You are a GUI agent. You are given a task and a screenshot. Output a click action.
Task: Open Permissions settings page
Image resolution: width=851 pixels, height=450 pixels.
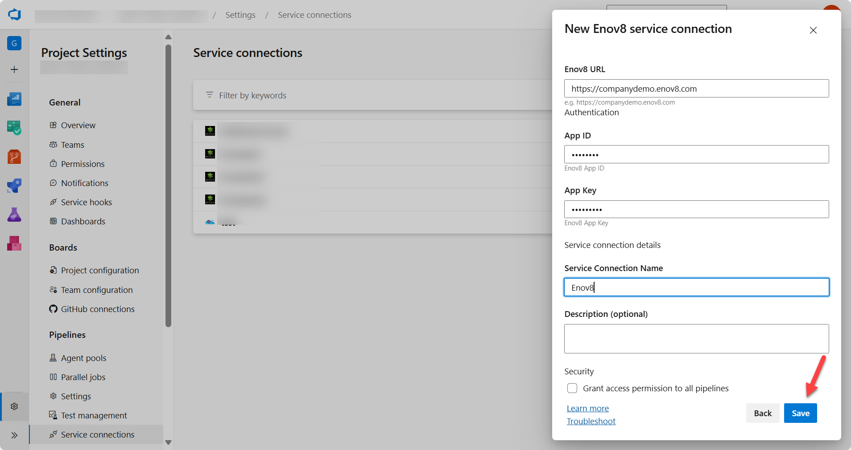pyautogui.click(x=83, y=164)
